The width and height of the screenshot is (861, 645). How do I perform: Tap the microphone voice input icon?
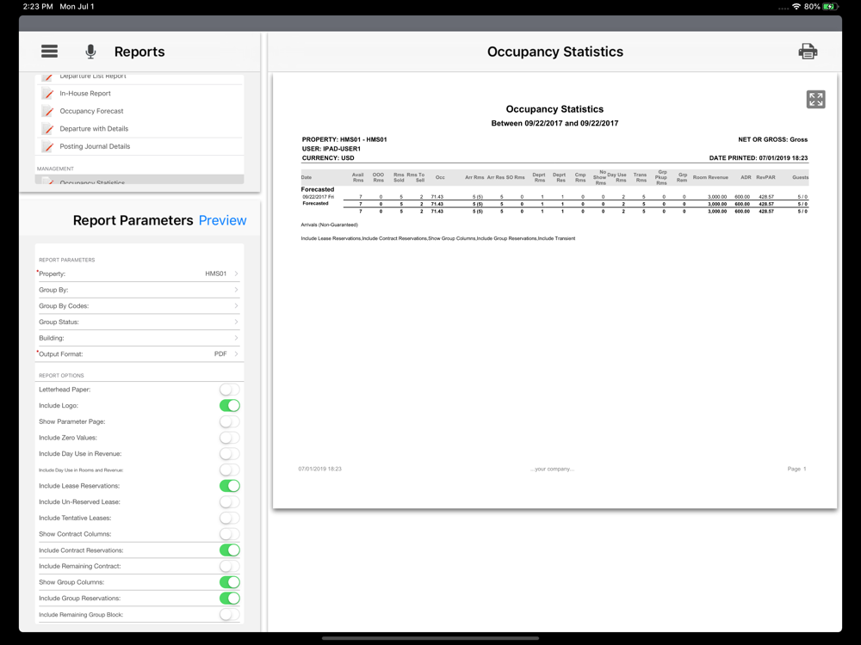(x=90, y=52)
